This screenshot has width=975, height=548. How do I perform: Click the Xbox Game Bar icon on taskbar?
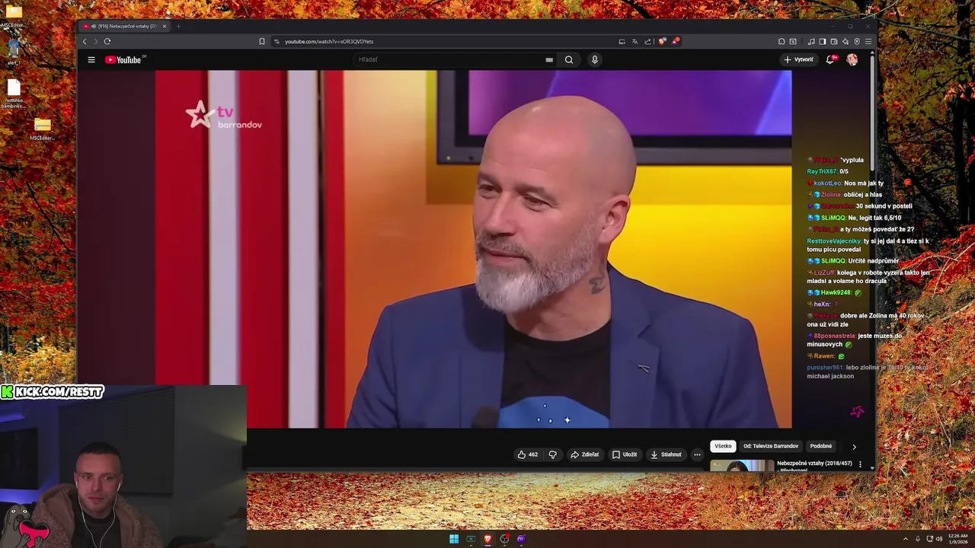click(471, 539)
